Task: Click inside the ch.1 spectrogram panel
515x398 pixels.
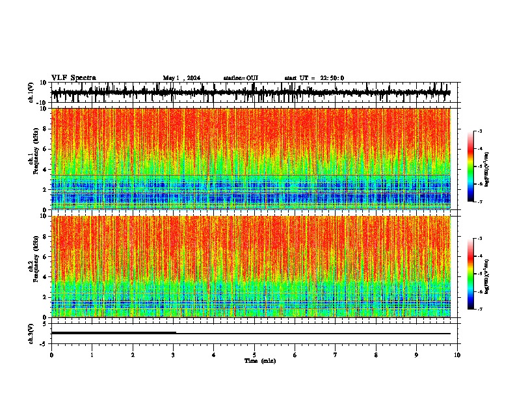Action: [251, 159]
